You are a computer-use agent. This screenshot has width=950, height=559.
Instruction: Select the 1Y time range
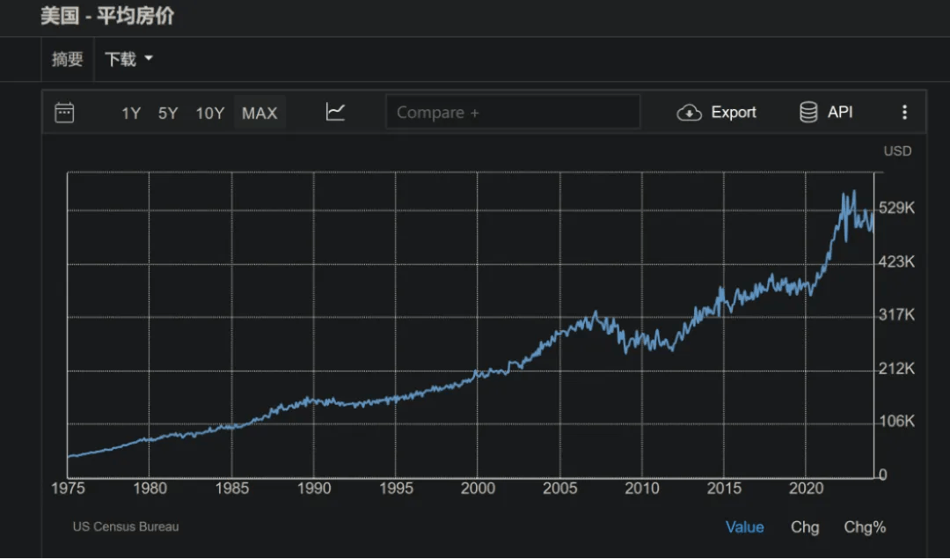(x=131, y=113)
